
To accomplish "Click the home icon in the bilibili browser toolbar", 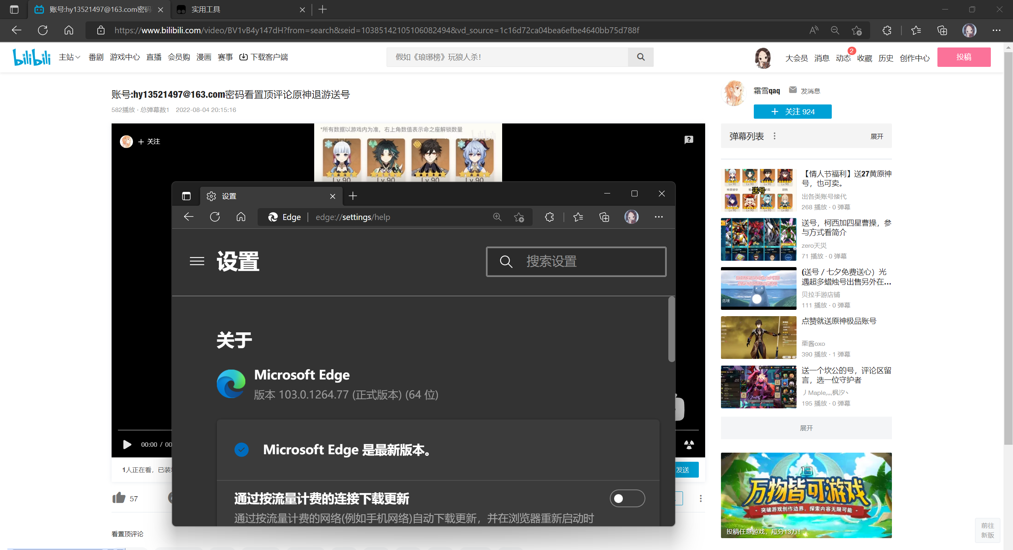I will click(x=69, y=30).
